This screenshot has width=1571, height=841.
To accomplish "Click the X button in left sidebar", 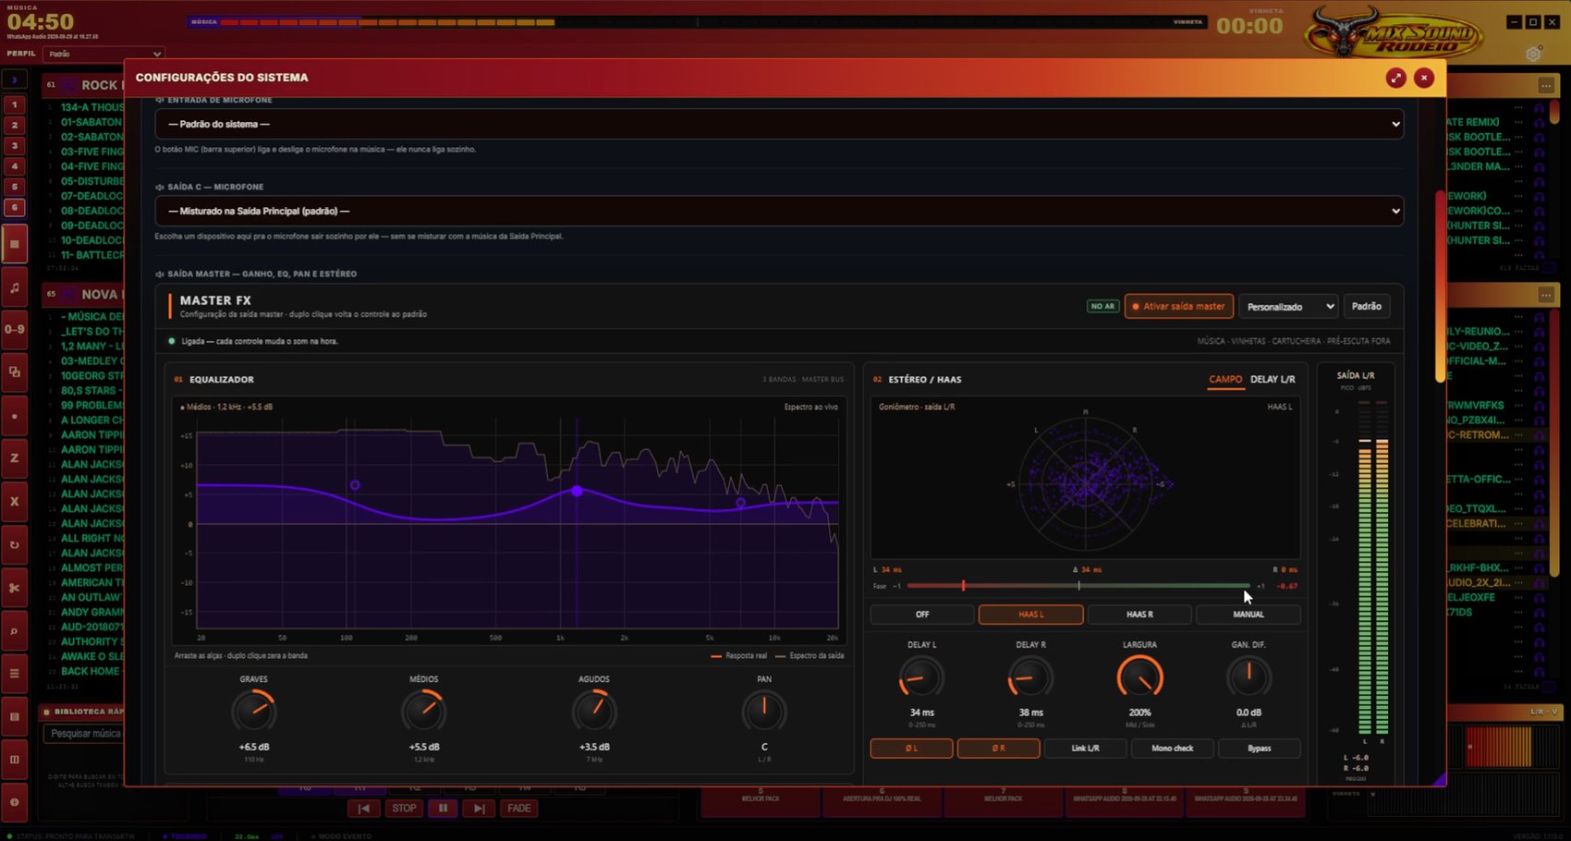I will click(14, 502).
